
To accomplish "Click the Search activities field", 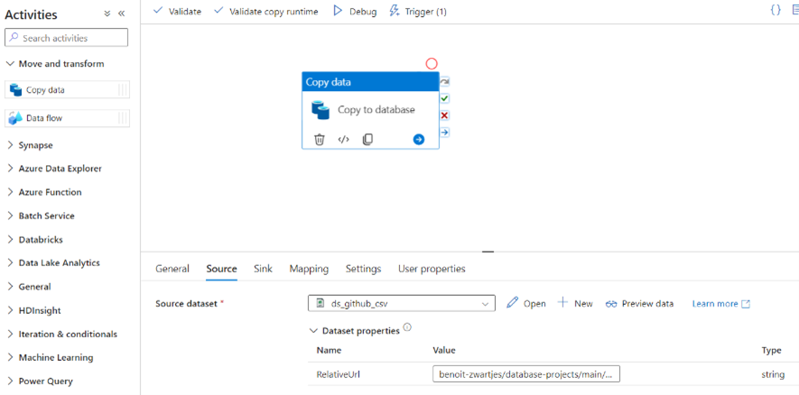I will pyautogui.click(x=66, y=38).
